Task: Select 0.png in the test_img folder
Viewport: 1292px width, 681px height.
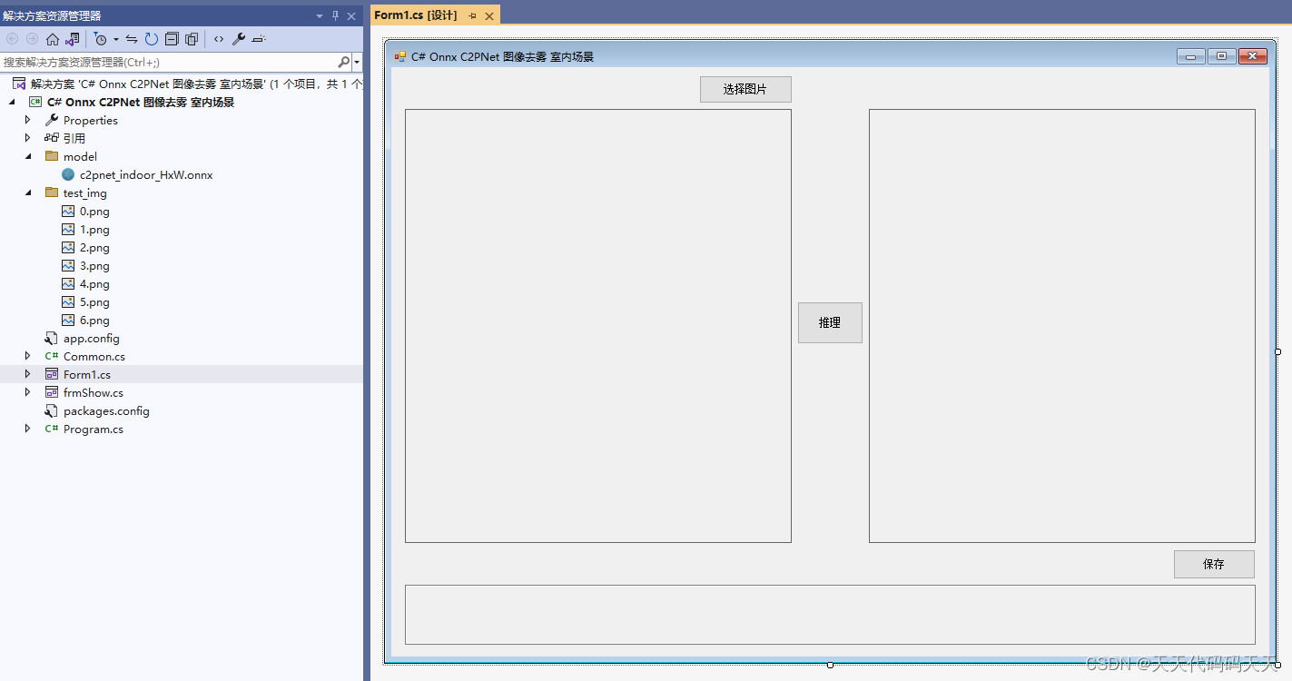Action: 94,211
